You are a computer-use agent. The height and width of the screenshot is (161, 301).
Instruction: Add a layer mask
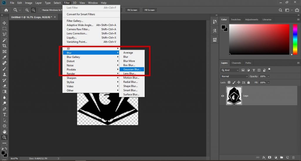[x=270, y=157]
